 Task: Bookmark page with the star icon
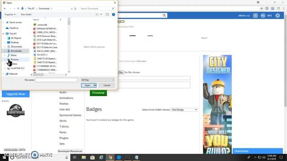pyautogui.click(x=261, y=8)
